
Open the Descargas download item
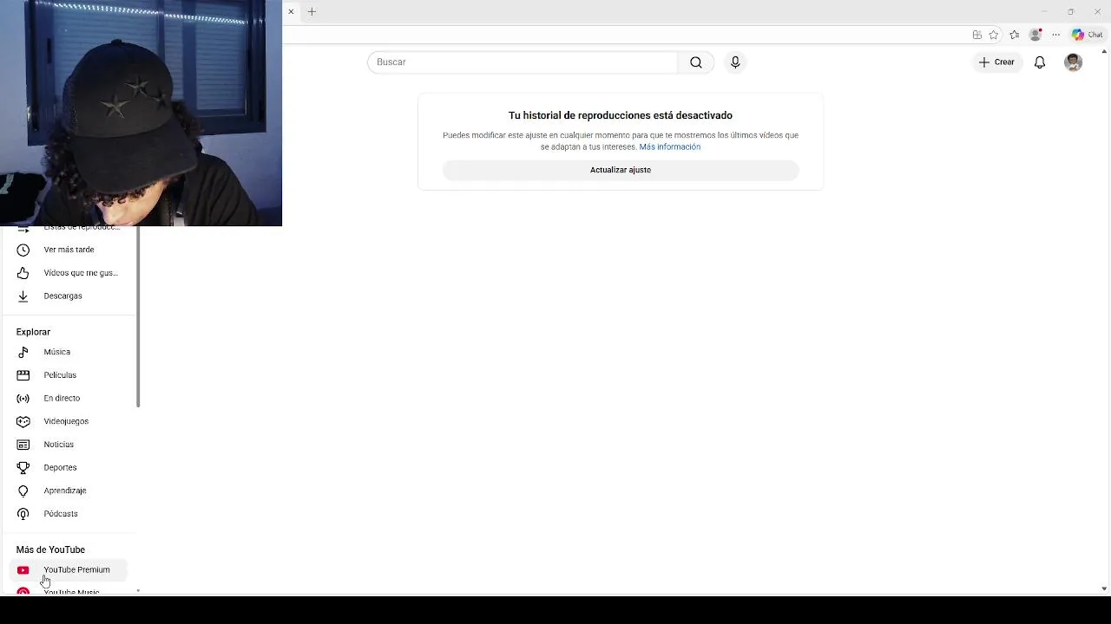pos(68,296)
